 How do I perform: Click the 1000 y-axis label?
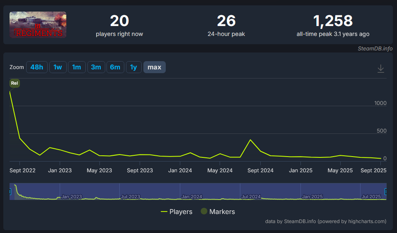point(380,103)
